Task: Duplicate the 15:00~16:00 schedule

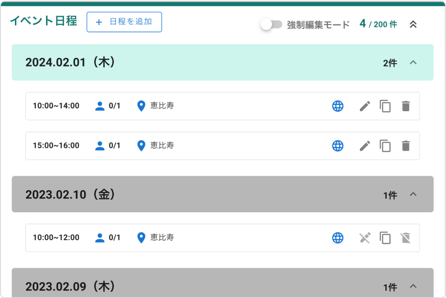Action: pyautogui.click(x=385, y=145)
